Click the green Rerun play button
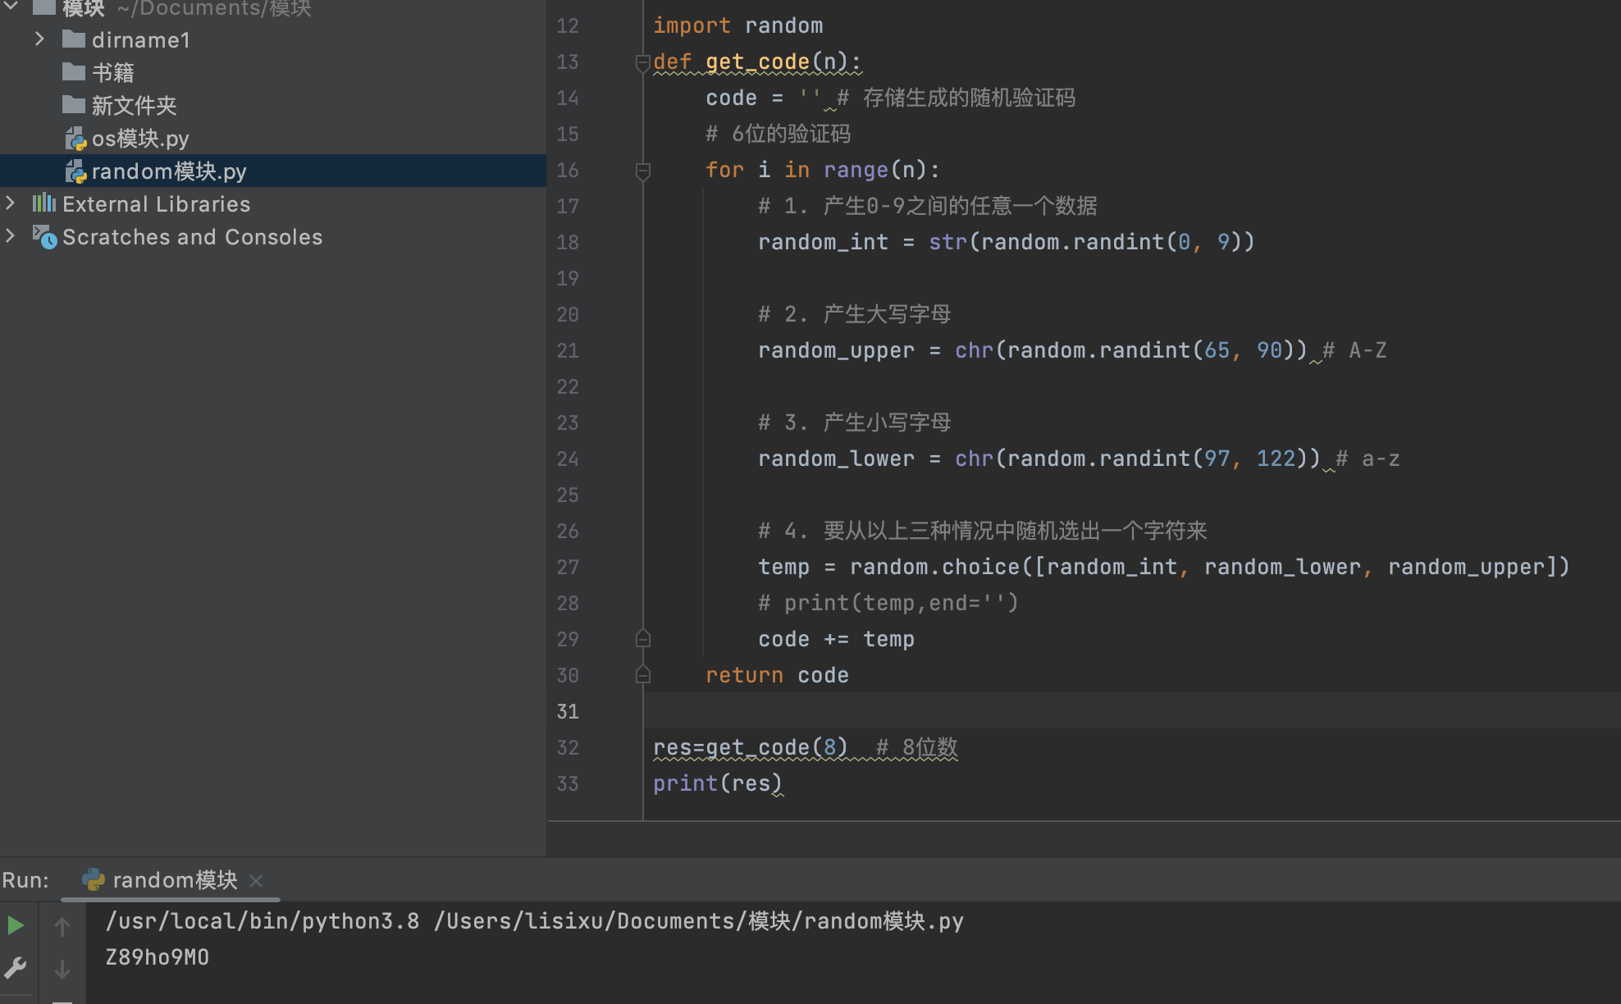Viewport: 1621px width, 1004px height. click(x=16, y=926)
